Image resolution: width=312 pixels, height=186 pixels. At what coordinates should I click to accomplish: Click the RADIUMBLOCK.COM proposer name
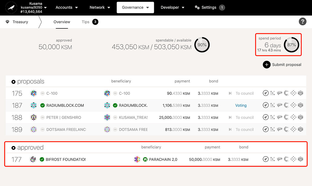(65, 105)
